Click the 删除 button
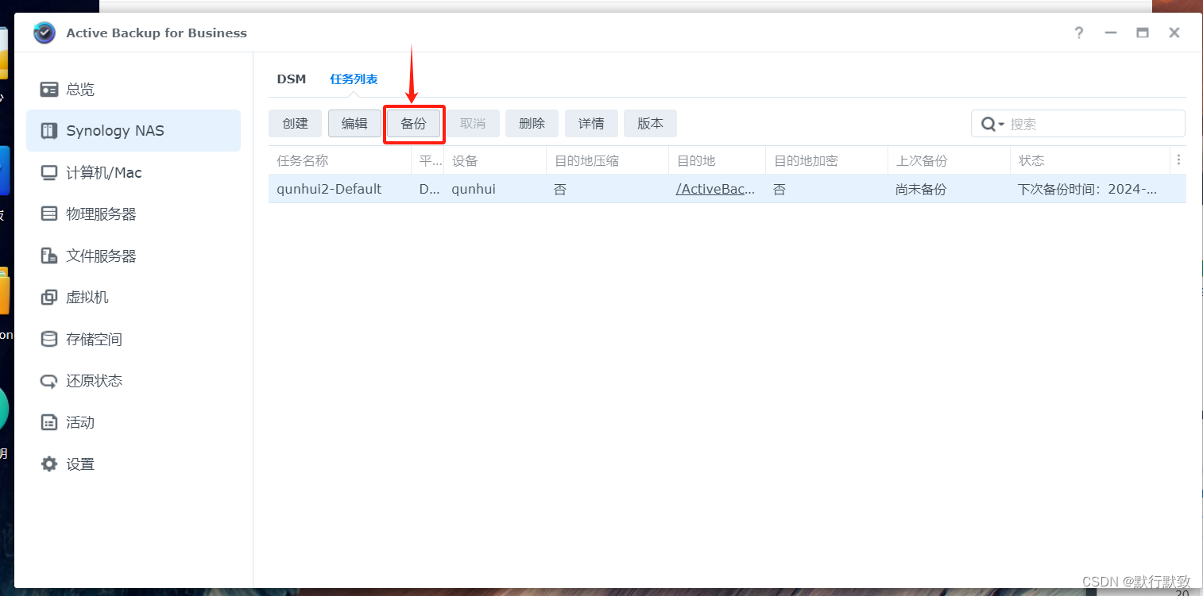Screen dimensions: 1203x596 (532, 124)
